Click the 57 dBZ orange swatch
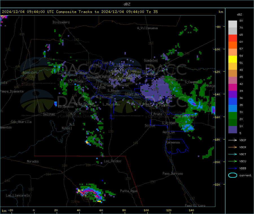Viewport: 254px width, 214px height. tap(233, 45)
